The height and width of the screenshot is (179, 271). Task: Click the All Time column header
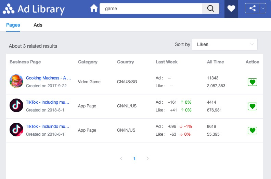coord(215,62)
